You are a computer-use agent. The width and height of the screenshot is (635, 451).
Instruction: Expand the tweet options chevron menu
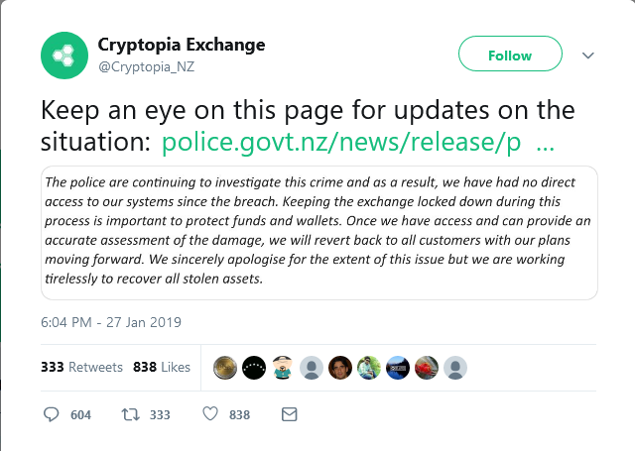588,56
